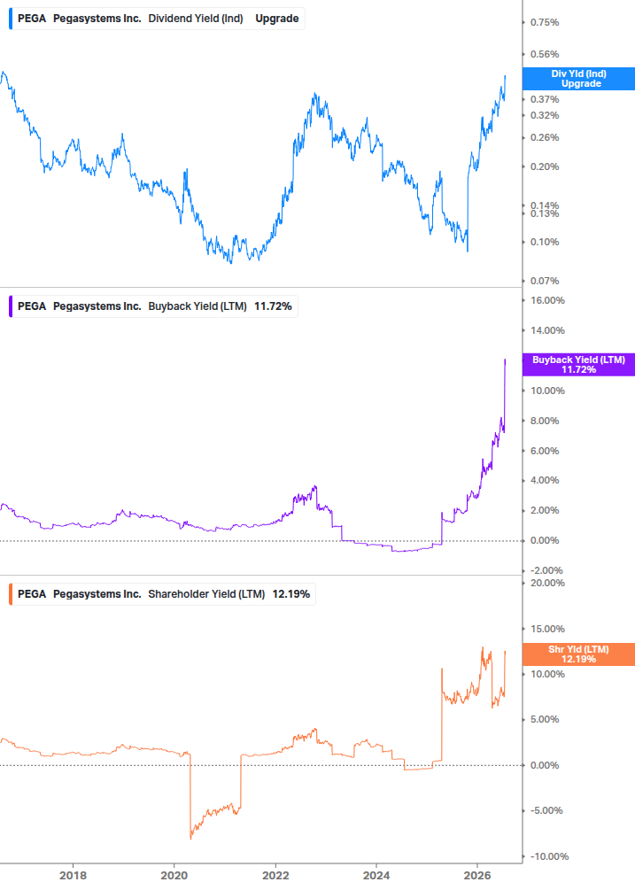Click the 2022 label on the time axis
The image size is (635, 890).
coord(275,875)
